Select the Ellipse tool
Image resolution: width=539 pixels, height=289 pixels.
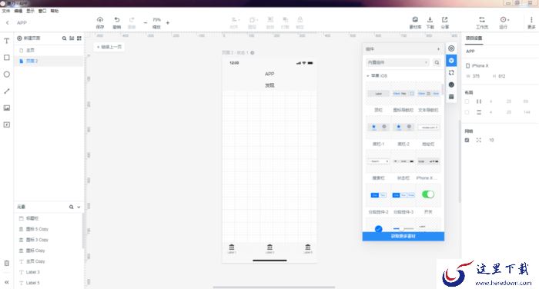pyautogui.click(x=6, y=74)
